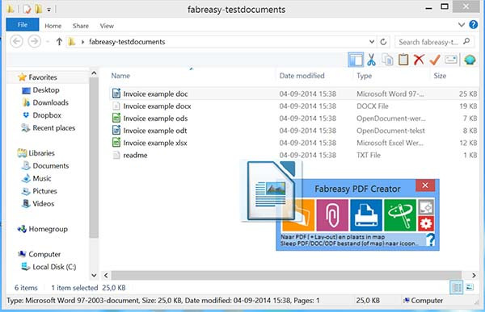Screen dimensions: 485x312
Task: Click the search magnifier icon
Action: point(466,41)
